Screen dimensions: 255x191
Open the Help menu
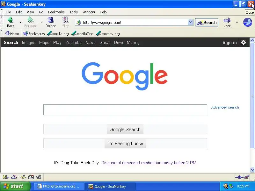click(103, 12)
